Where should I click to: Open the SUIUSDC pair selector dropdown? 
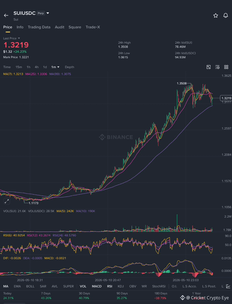tap(48, 13)
